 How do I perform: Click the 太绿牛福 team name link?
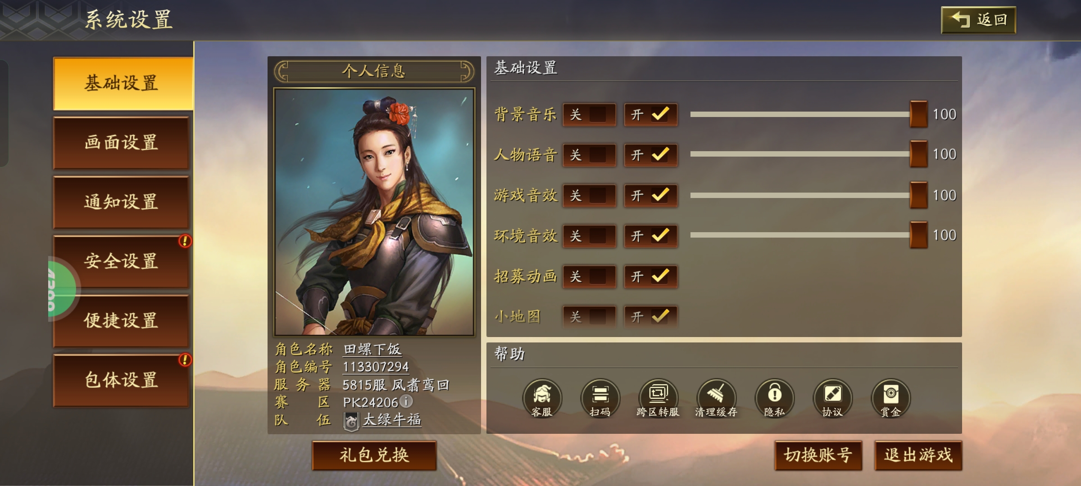392,419
